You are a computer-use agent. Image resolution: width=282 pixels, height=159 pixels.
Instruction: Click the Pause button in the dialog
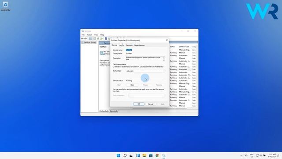point(145,85)
